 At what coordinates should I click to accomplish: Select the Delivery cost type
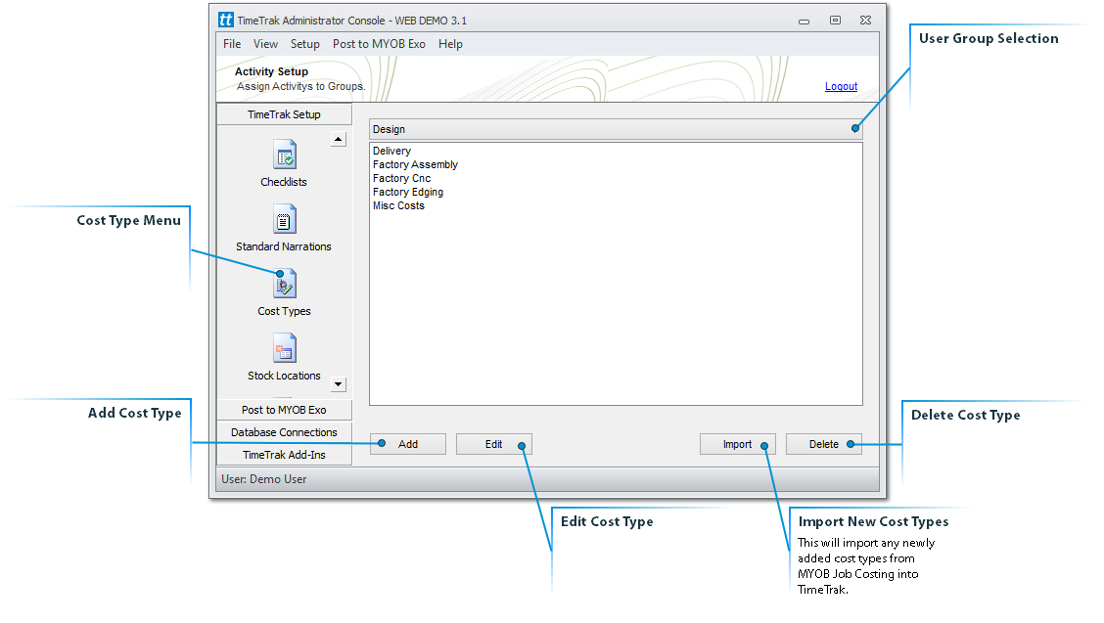pyautogui.click(x=391, y=151)
